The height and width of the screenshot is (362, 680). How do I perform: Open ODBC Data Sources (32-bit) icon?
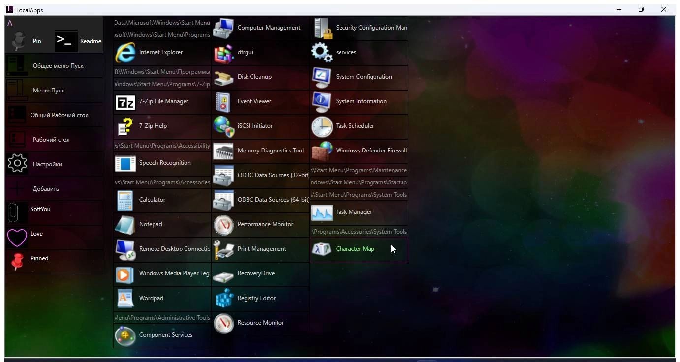223,175
